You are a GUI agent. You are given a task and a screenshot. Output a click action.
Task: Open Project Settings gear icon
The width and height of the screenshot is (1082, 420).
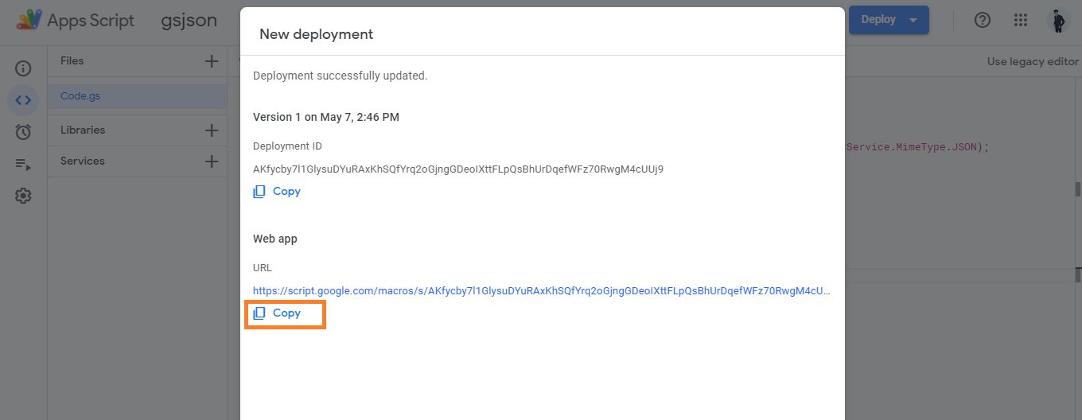pyautogui.click(x=23, y=196)
